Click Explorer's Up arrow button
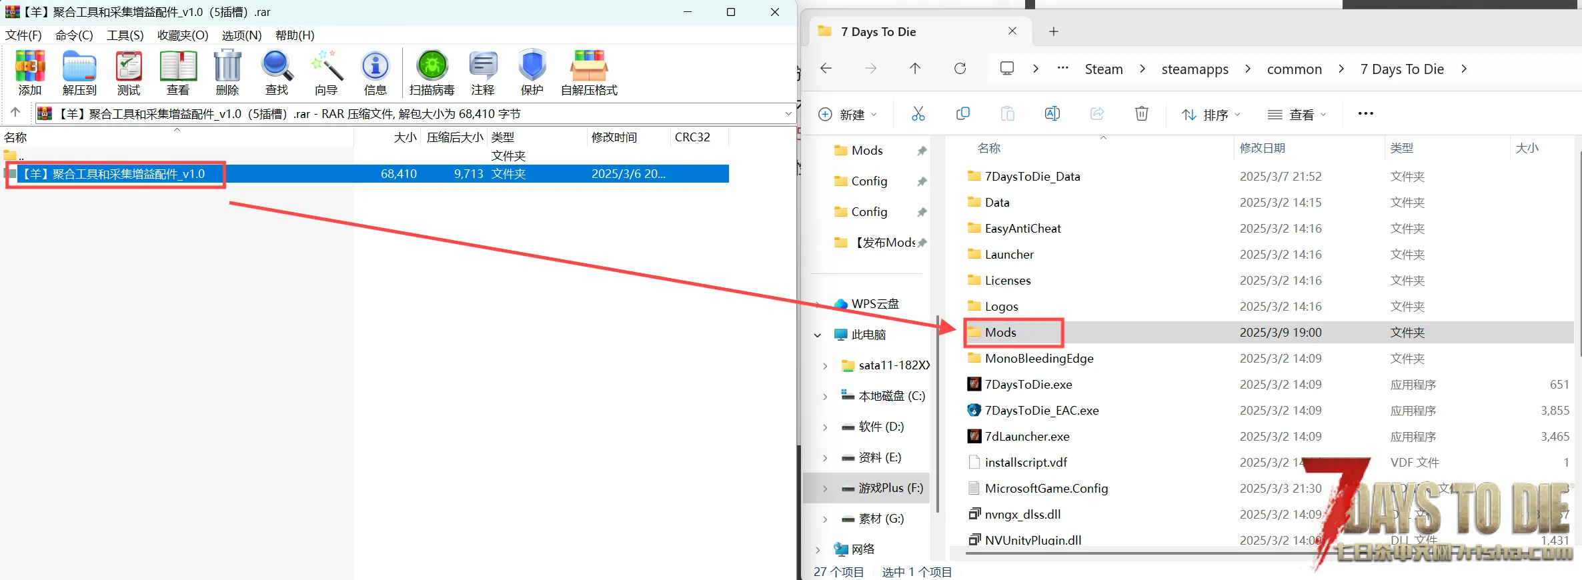The image size is (1582, 580). tap(915, 69)
